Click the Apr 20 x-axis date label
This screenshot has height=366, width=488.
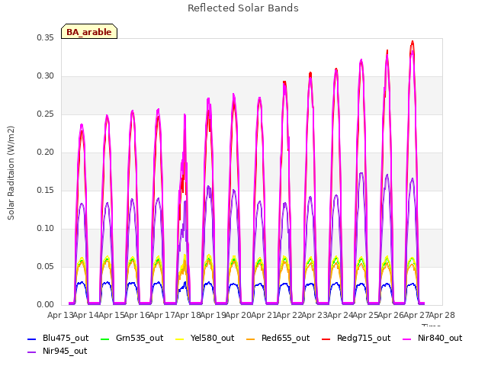(x=239, y=315)
